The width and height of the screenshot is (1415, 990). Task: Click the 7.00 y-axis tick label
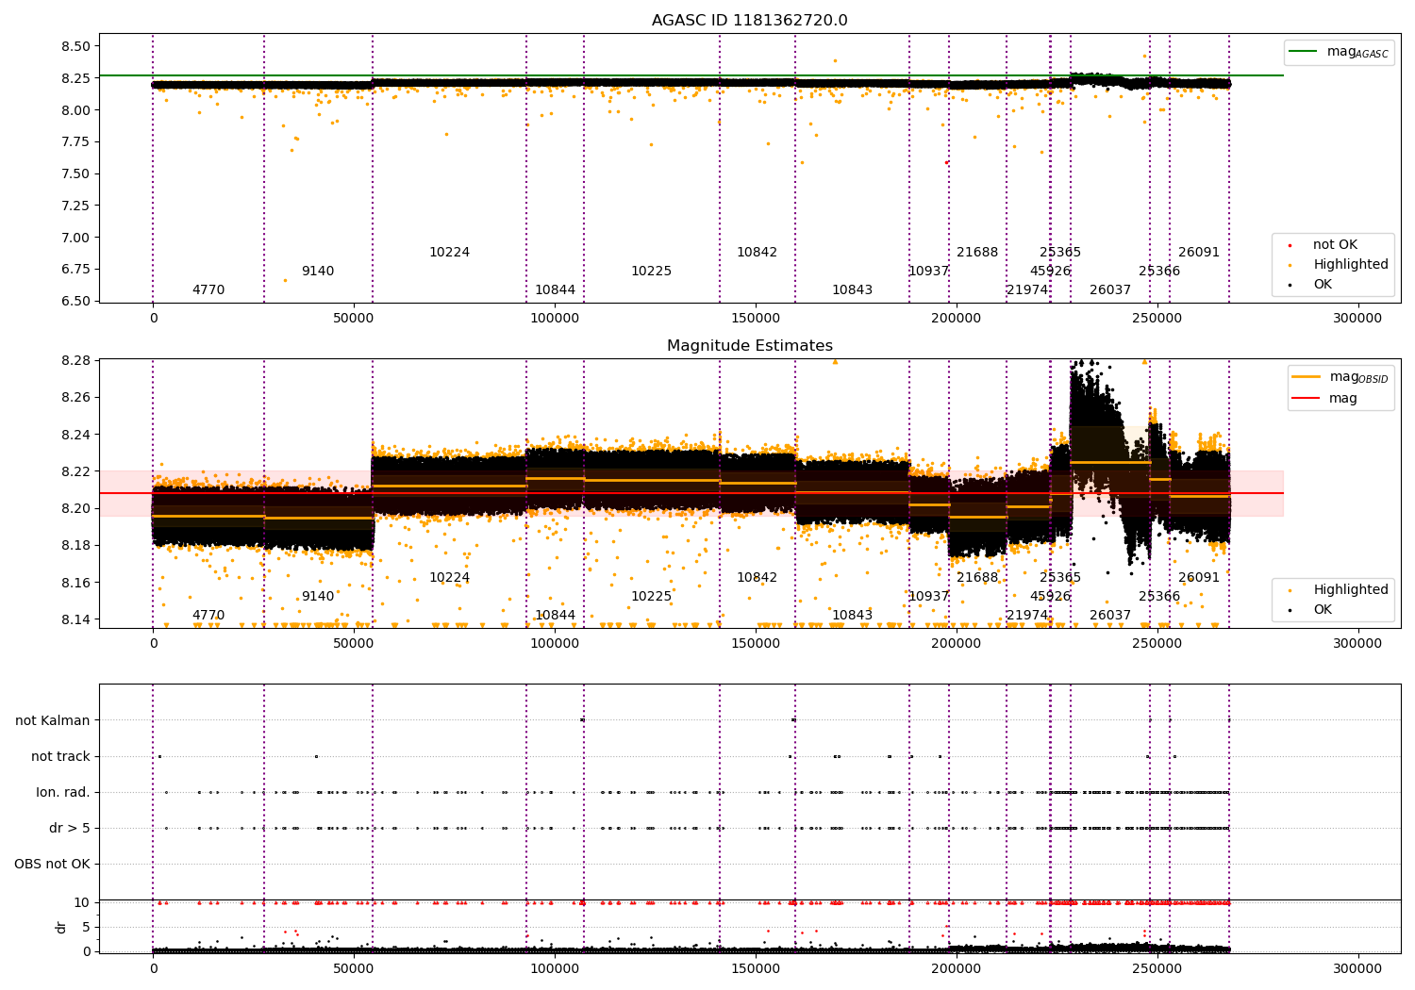(75, 238)
